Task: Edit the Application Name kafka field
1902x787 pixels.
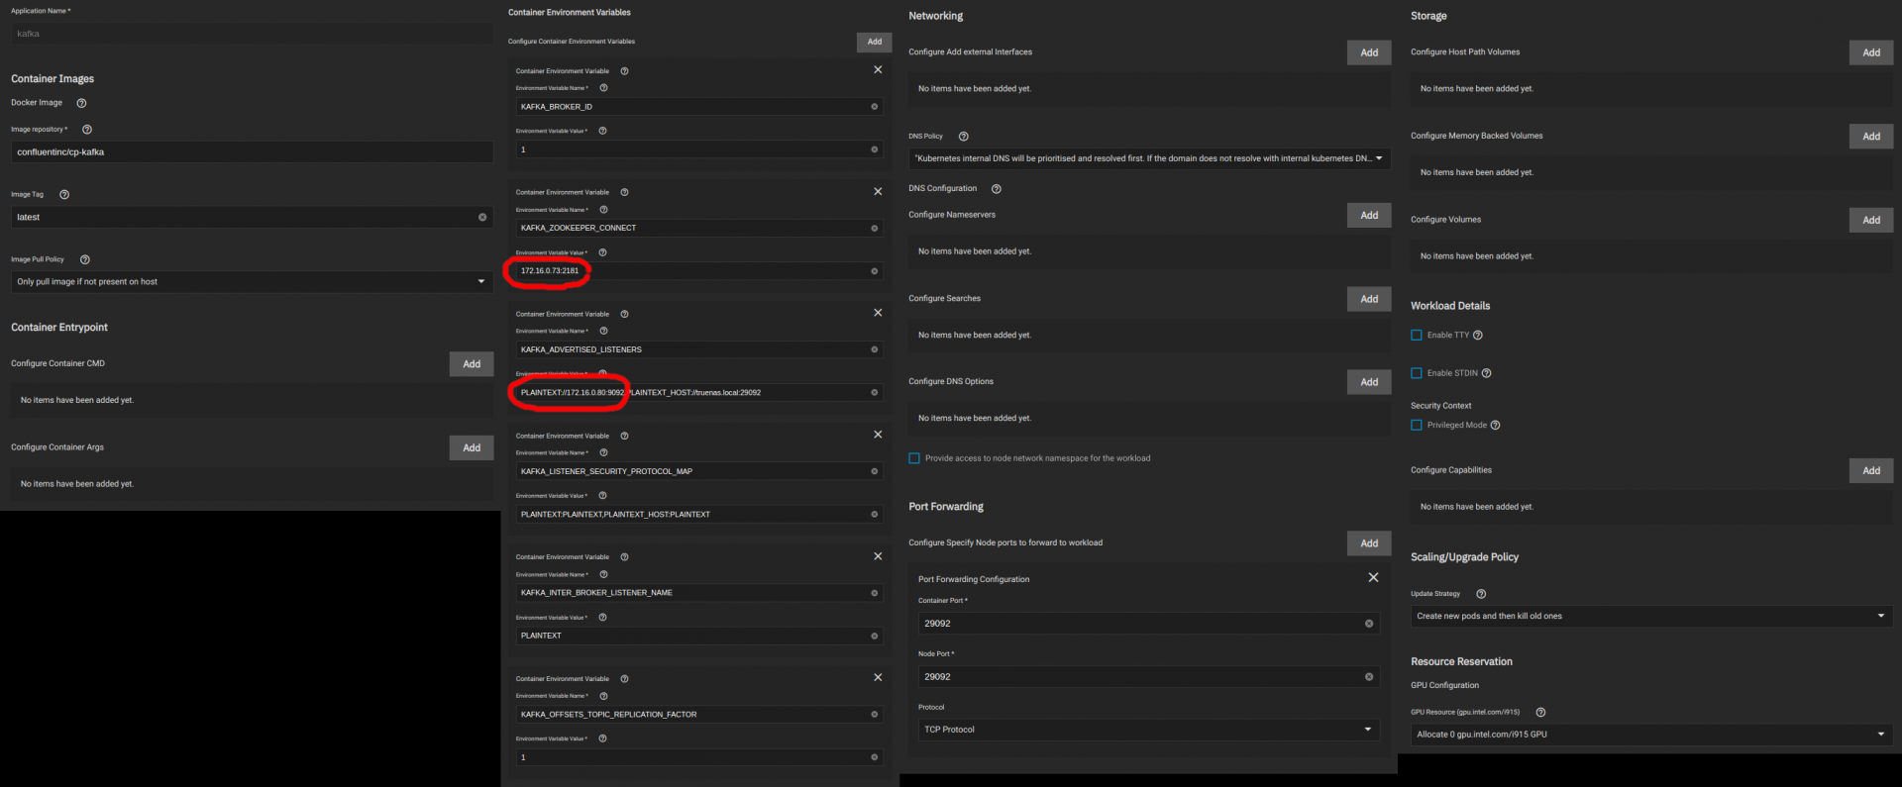Action: (x=252, y=34)
